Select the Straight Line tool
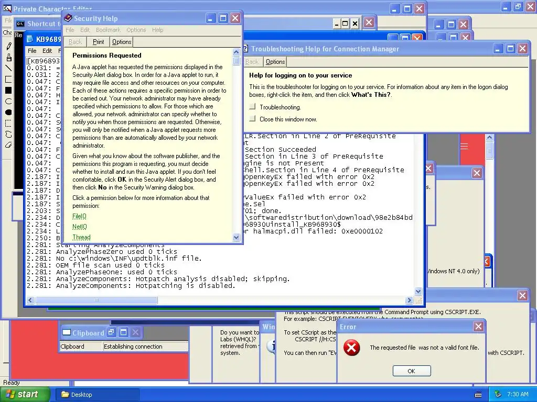 (x=8, y=68)
